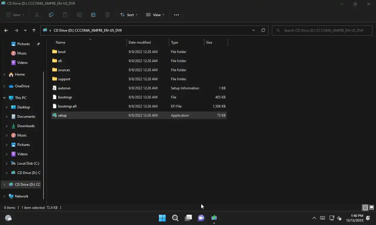Open weather widget on taskbar
Image resolution: width=376 pixels, height=225 pixels.
[x=9, y=218]
